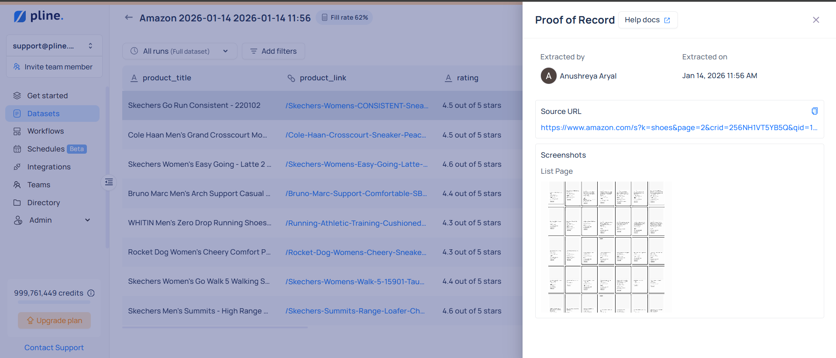Click the Upgrade plan button
The height and width of the screenshot is (358, 836).
click(55, 320)
